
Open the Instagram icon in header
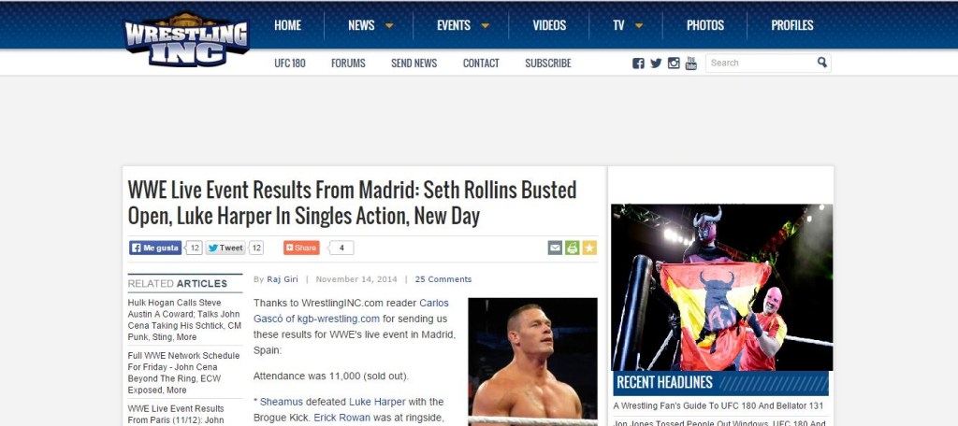[x=674, y=64]
